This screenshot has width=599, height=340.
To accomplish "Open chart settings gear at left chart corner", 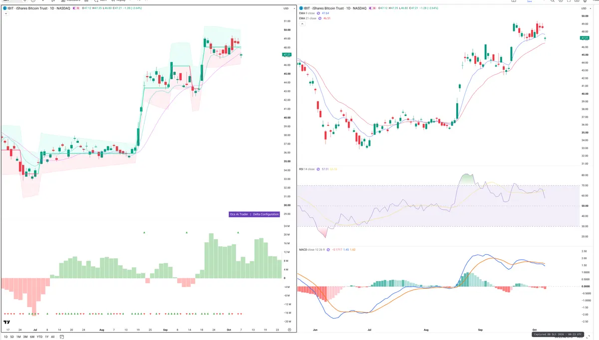I will pyautogui.click(x=290, y=330).
